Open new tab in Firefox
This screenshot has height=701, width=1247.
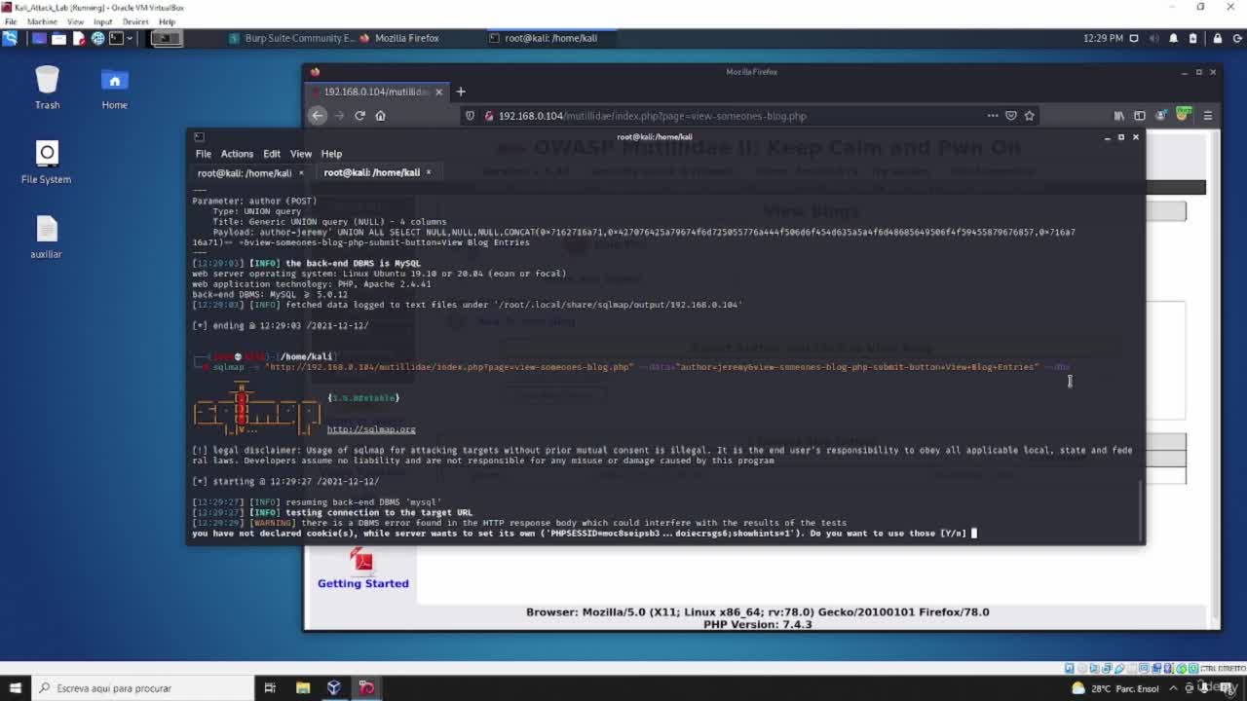point(461,92)
